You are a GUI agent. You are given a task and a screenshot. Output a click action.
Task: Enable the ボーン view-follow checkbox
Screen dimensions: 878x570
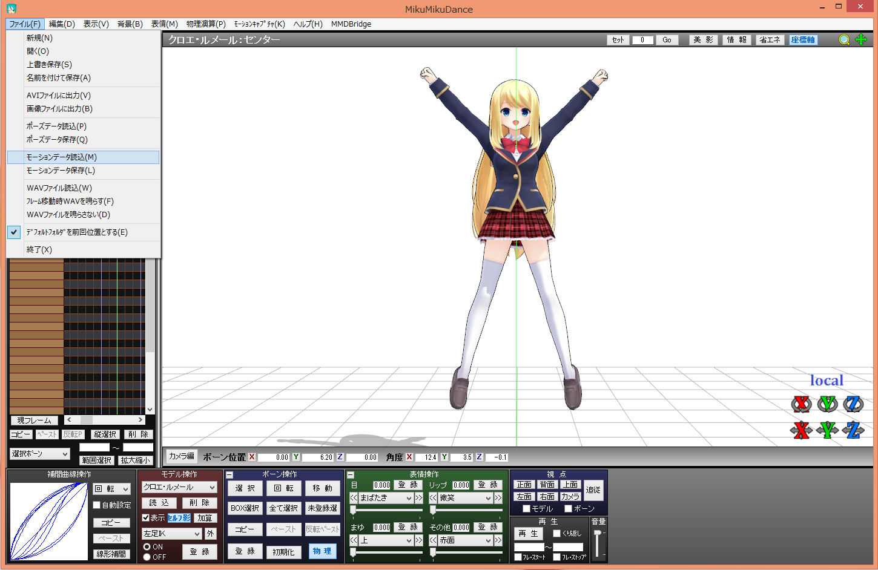coord(568,509)
